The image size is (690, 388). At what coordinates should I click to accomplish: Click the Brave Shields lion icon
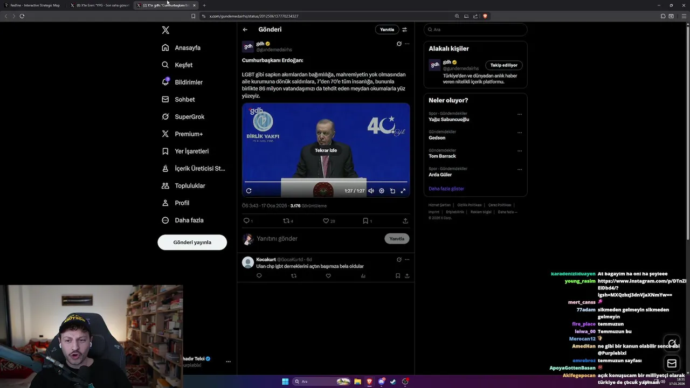point(485,16)
